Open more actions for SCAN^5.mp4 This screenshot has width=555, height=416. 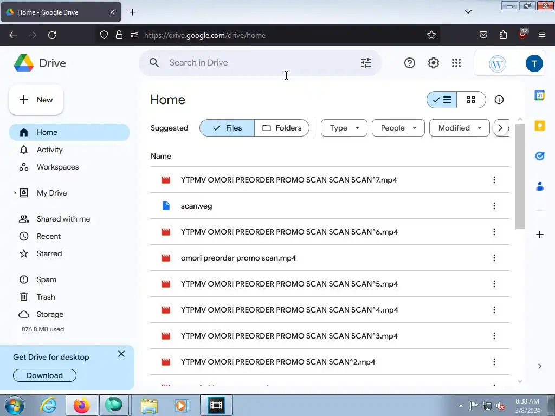click(494, 284)
